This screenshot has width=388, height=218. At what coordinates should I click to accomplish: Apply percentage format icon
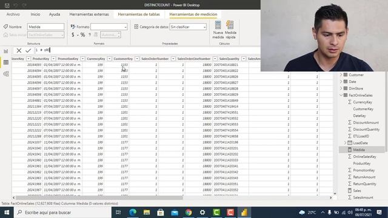(82, 35)
